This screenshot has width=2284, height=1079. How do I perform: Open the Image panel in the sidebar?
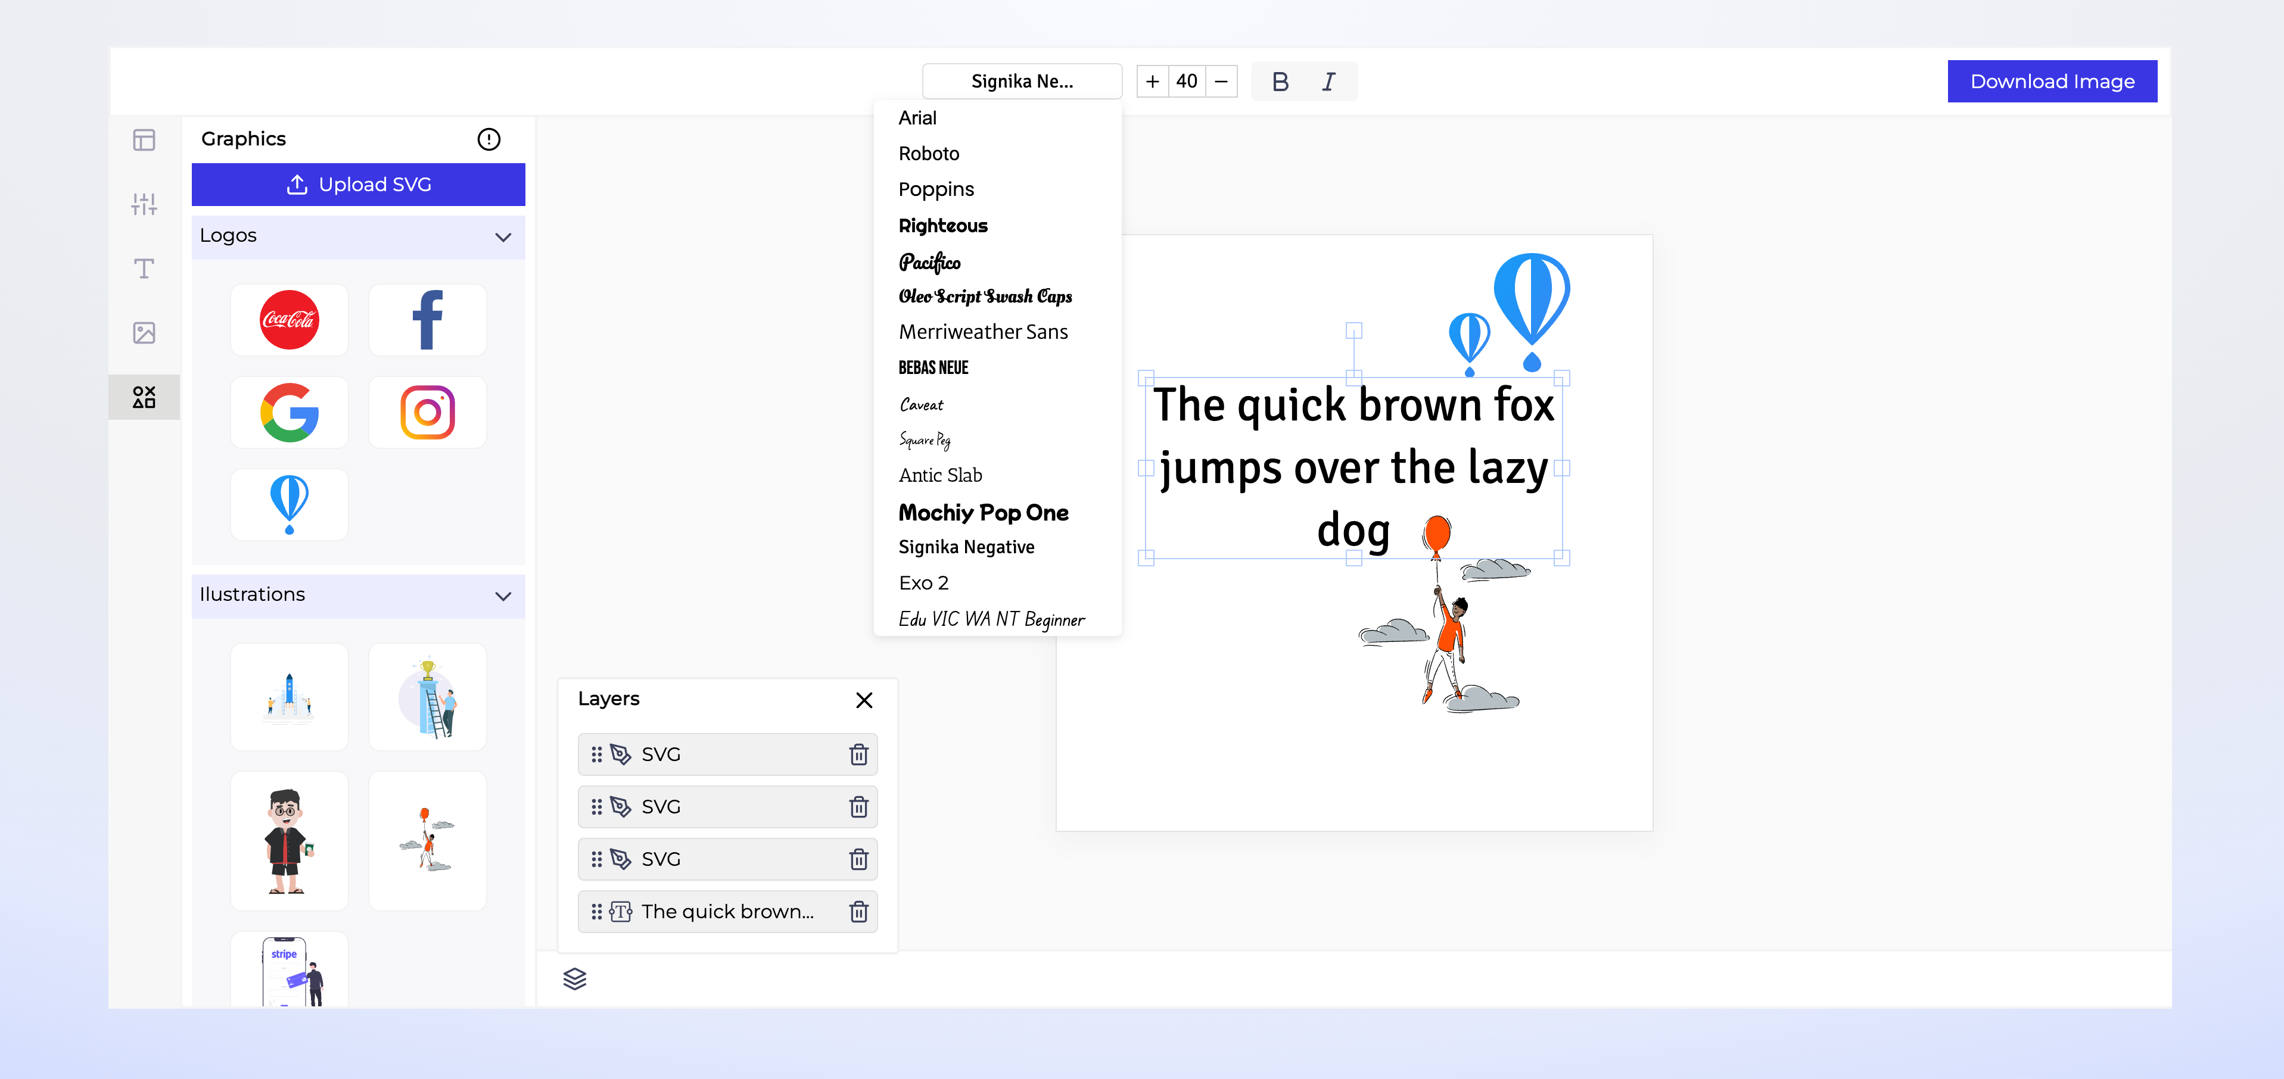(x=144, y=332)
